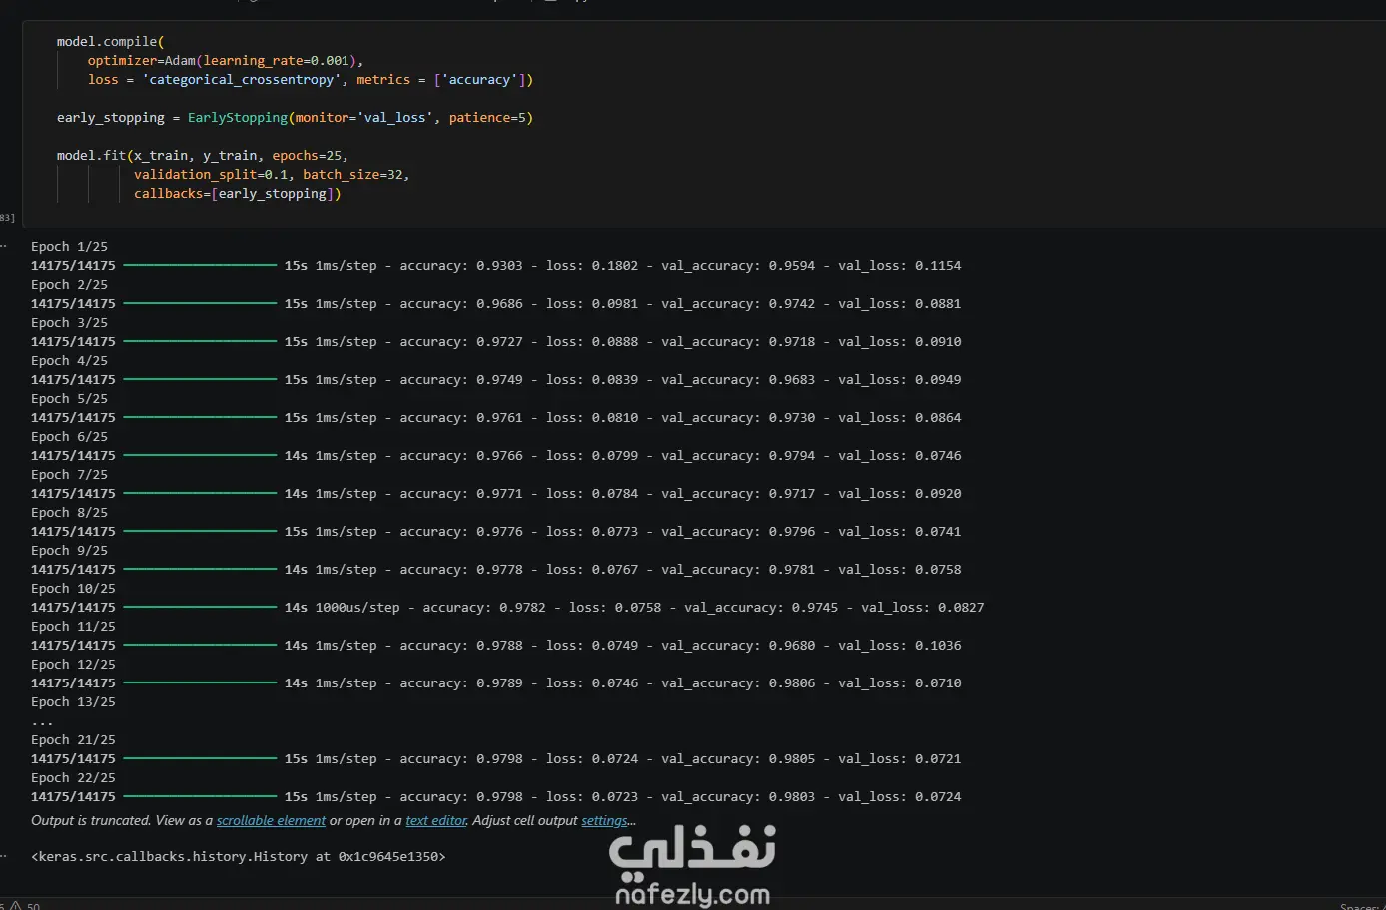Click the Epoch 8/25 output label
Image resolution: width=1386 pixels, height=910 pixels.
coord(69,512)
